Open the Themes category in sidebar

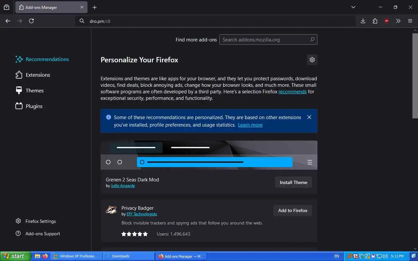(29, 90)
